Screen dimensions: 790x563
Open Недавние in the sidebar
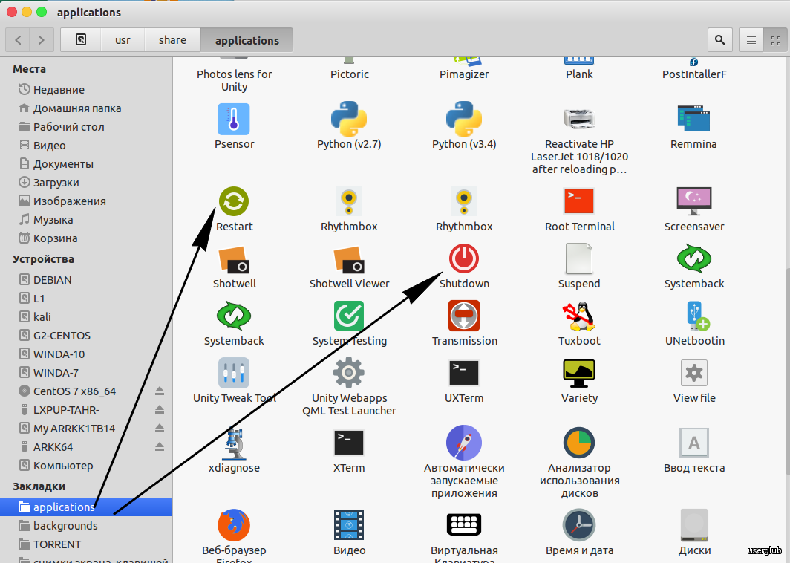coord(86,90)
